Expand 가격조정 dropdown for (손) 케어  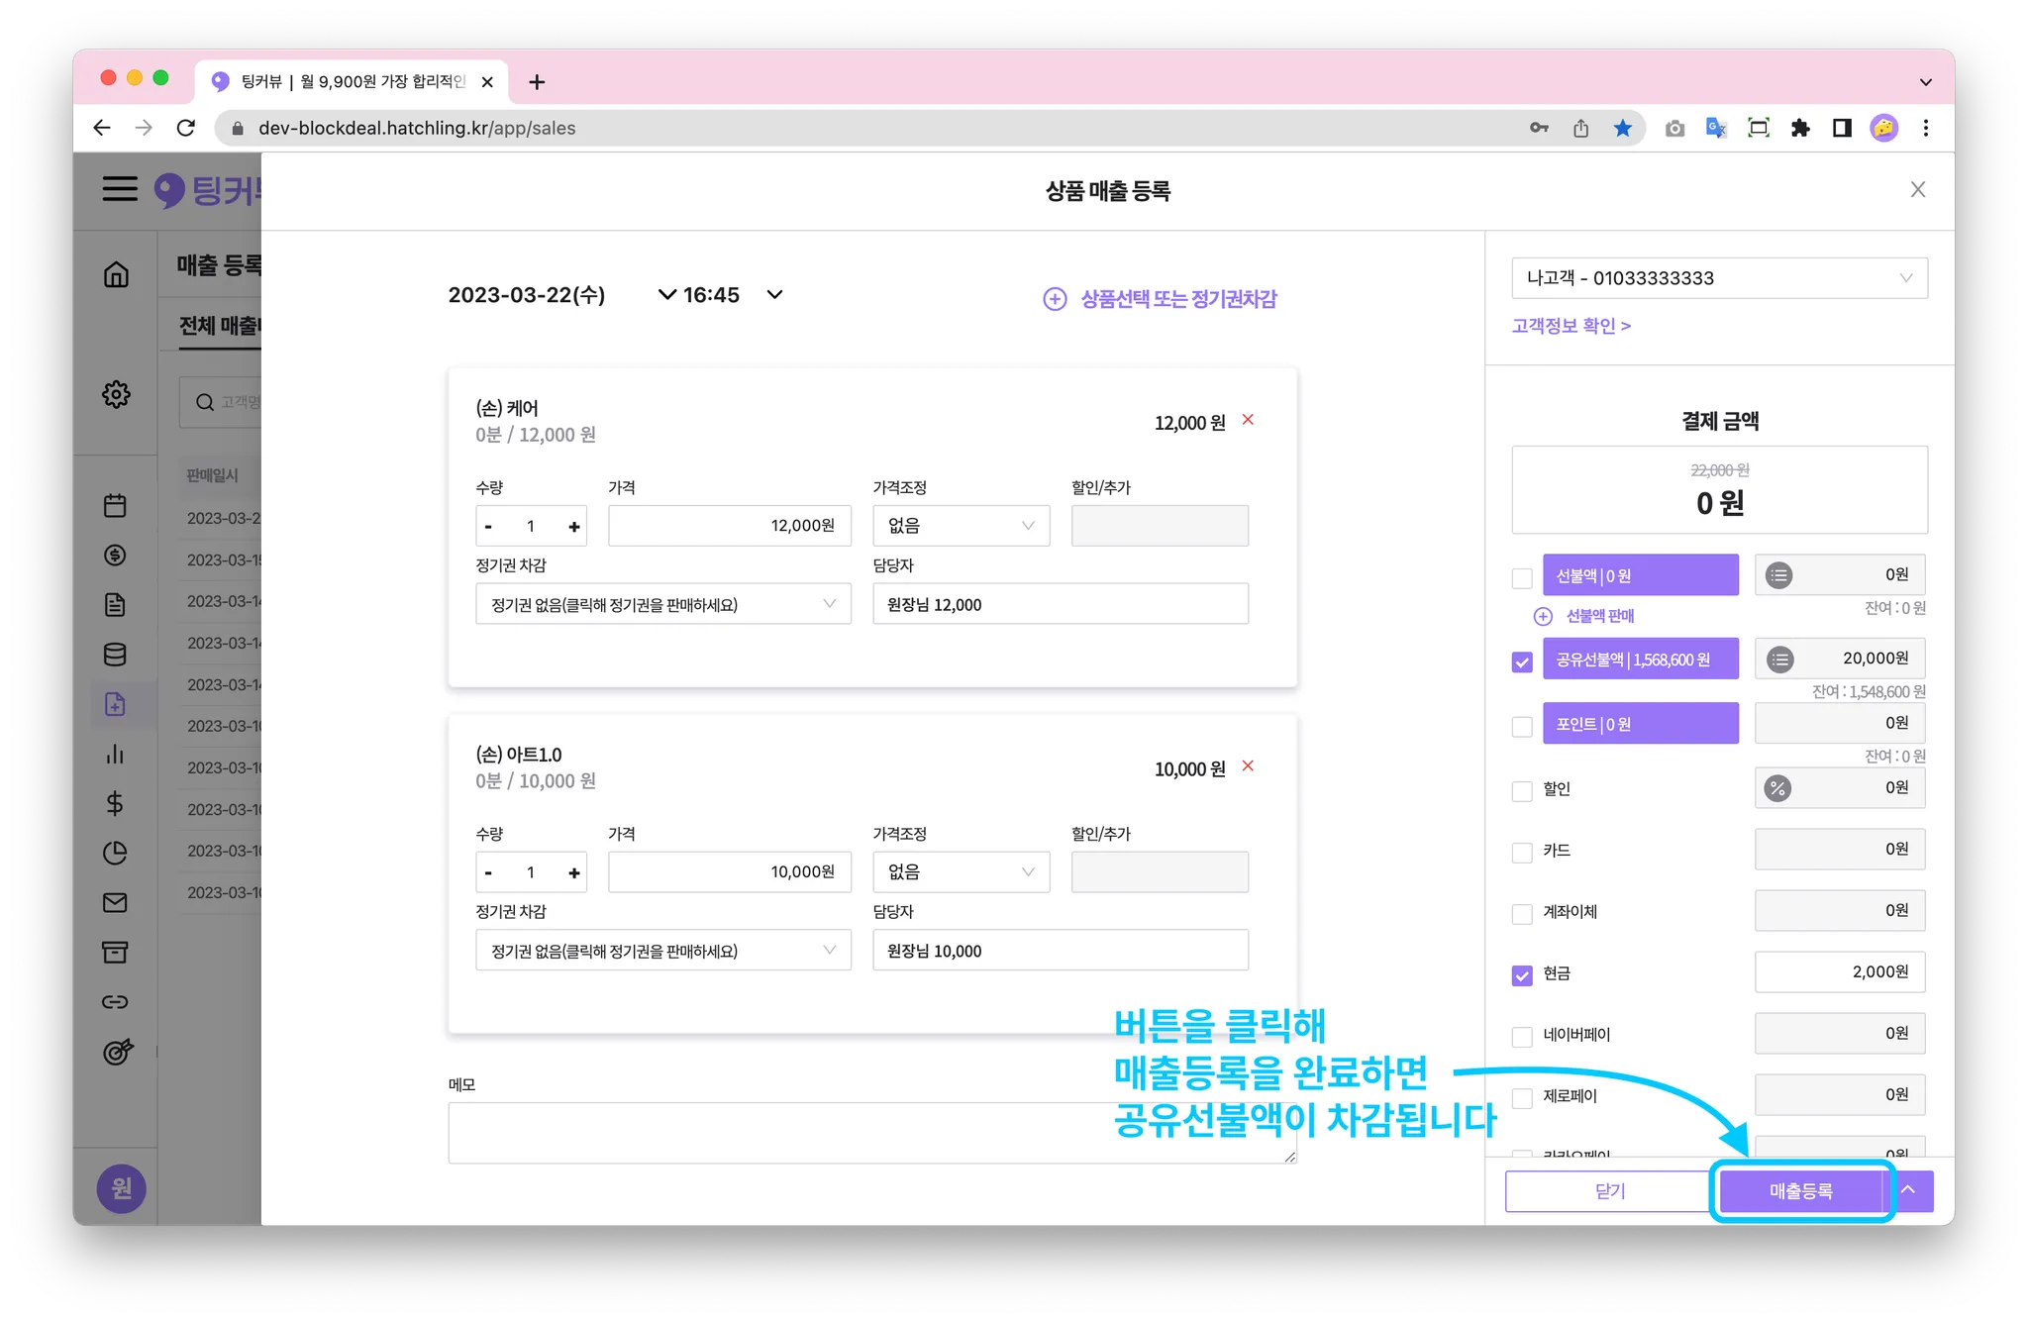(x=961, y=526)
